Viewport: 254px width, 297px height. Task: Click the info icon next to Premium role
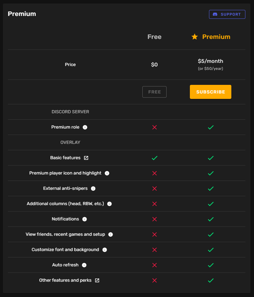point(85,127)
